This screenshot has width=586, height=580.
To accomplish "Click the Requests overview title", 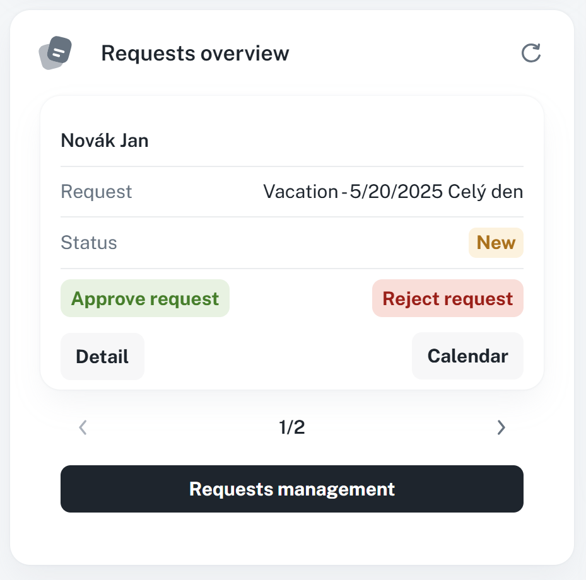I will tap(195, 54).
